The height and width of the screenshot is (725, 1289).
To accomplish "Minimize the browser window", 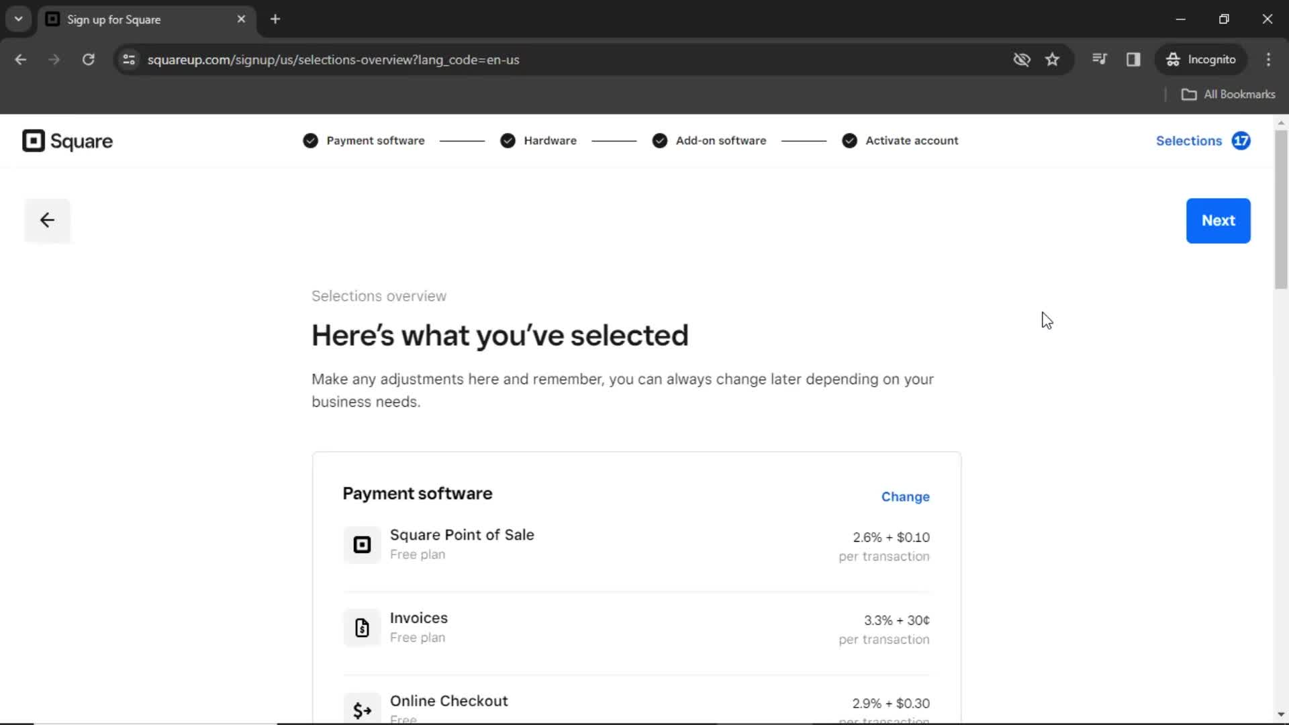I will coord(1180,19).
